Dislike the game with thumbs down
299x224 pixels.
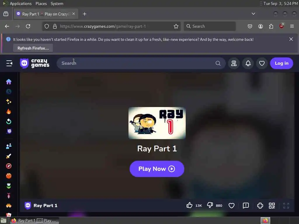point(210,205)
